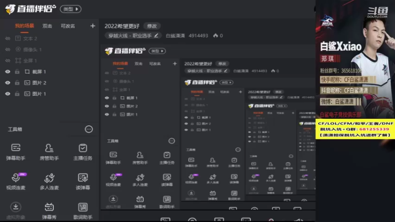Image resolution: width=395 pixels, height=222 pixels.
Task: Show the hidden 摄像头 1 source in the outer list
Action: (x=8, y=50)
